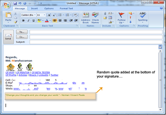Image resolution: width=166 pixels, height=115 pixels.
Task: Open the Calibri font name dropdown
Action: (28, 15)
